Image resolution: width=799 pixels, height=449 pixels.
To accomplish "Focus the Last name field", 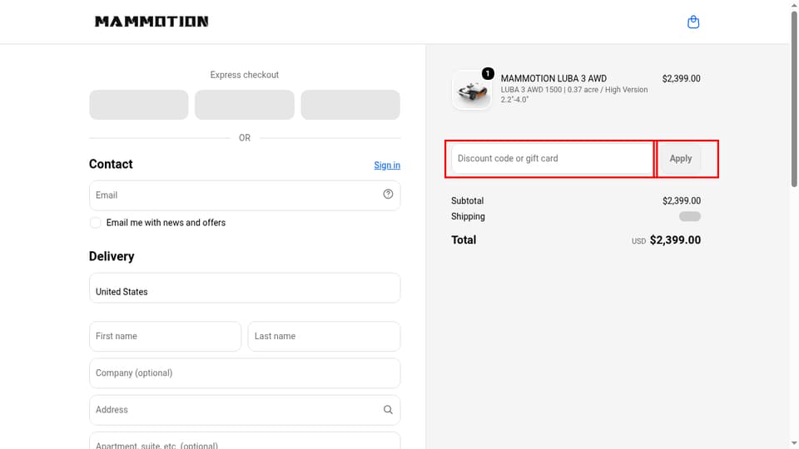I will click(x=324, y=336).
